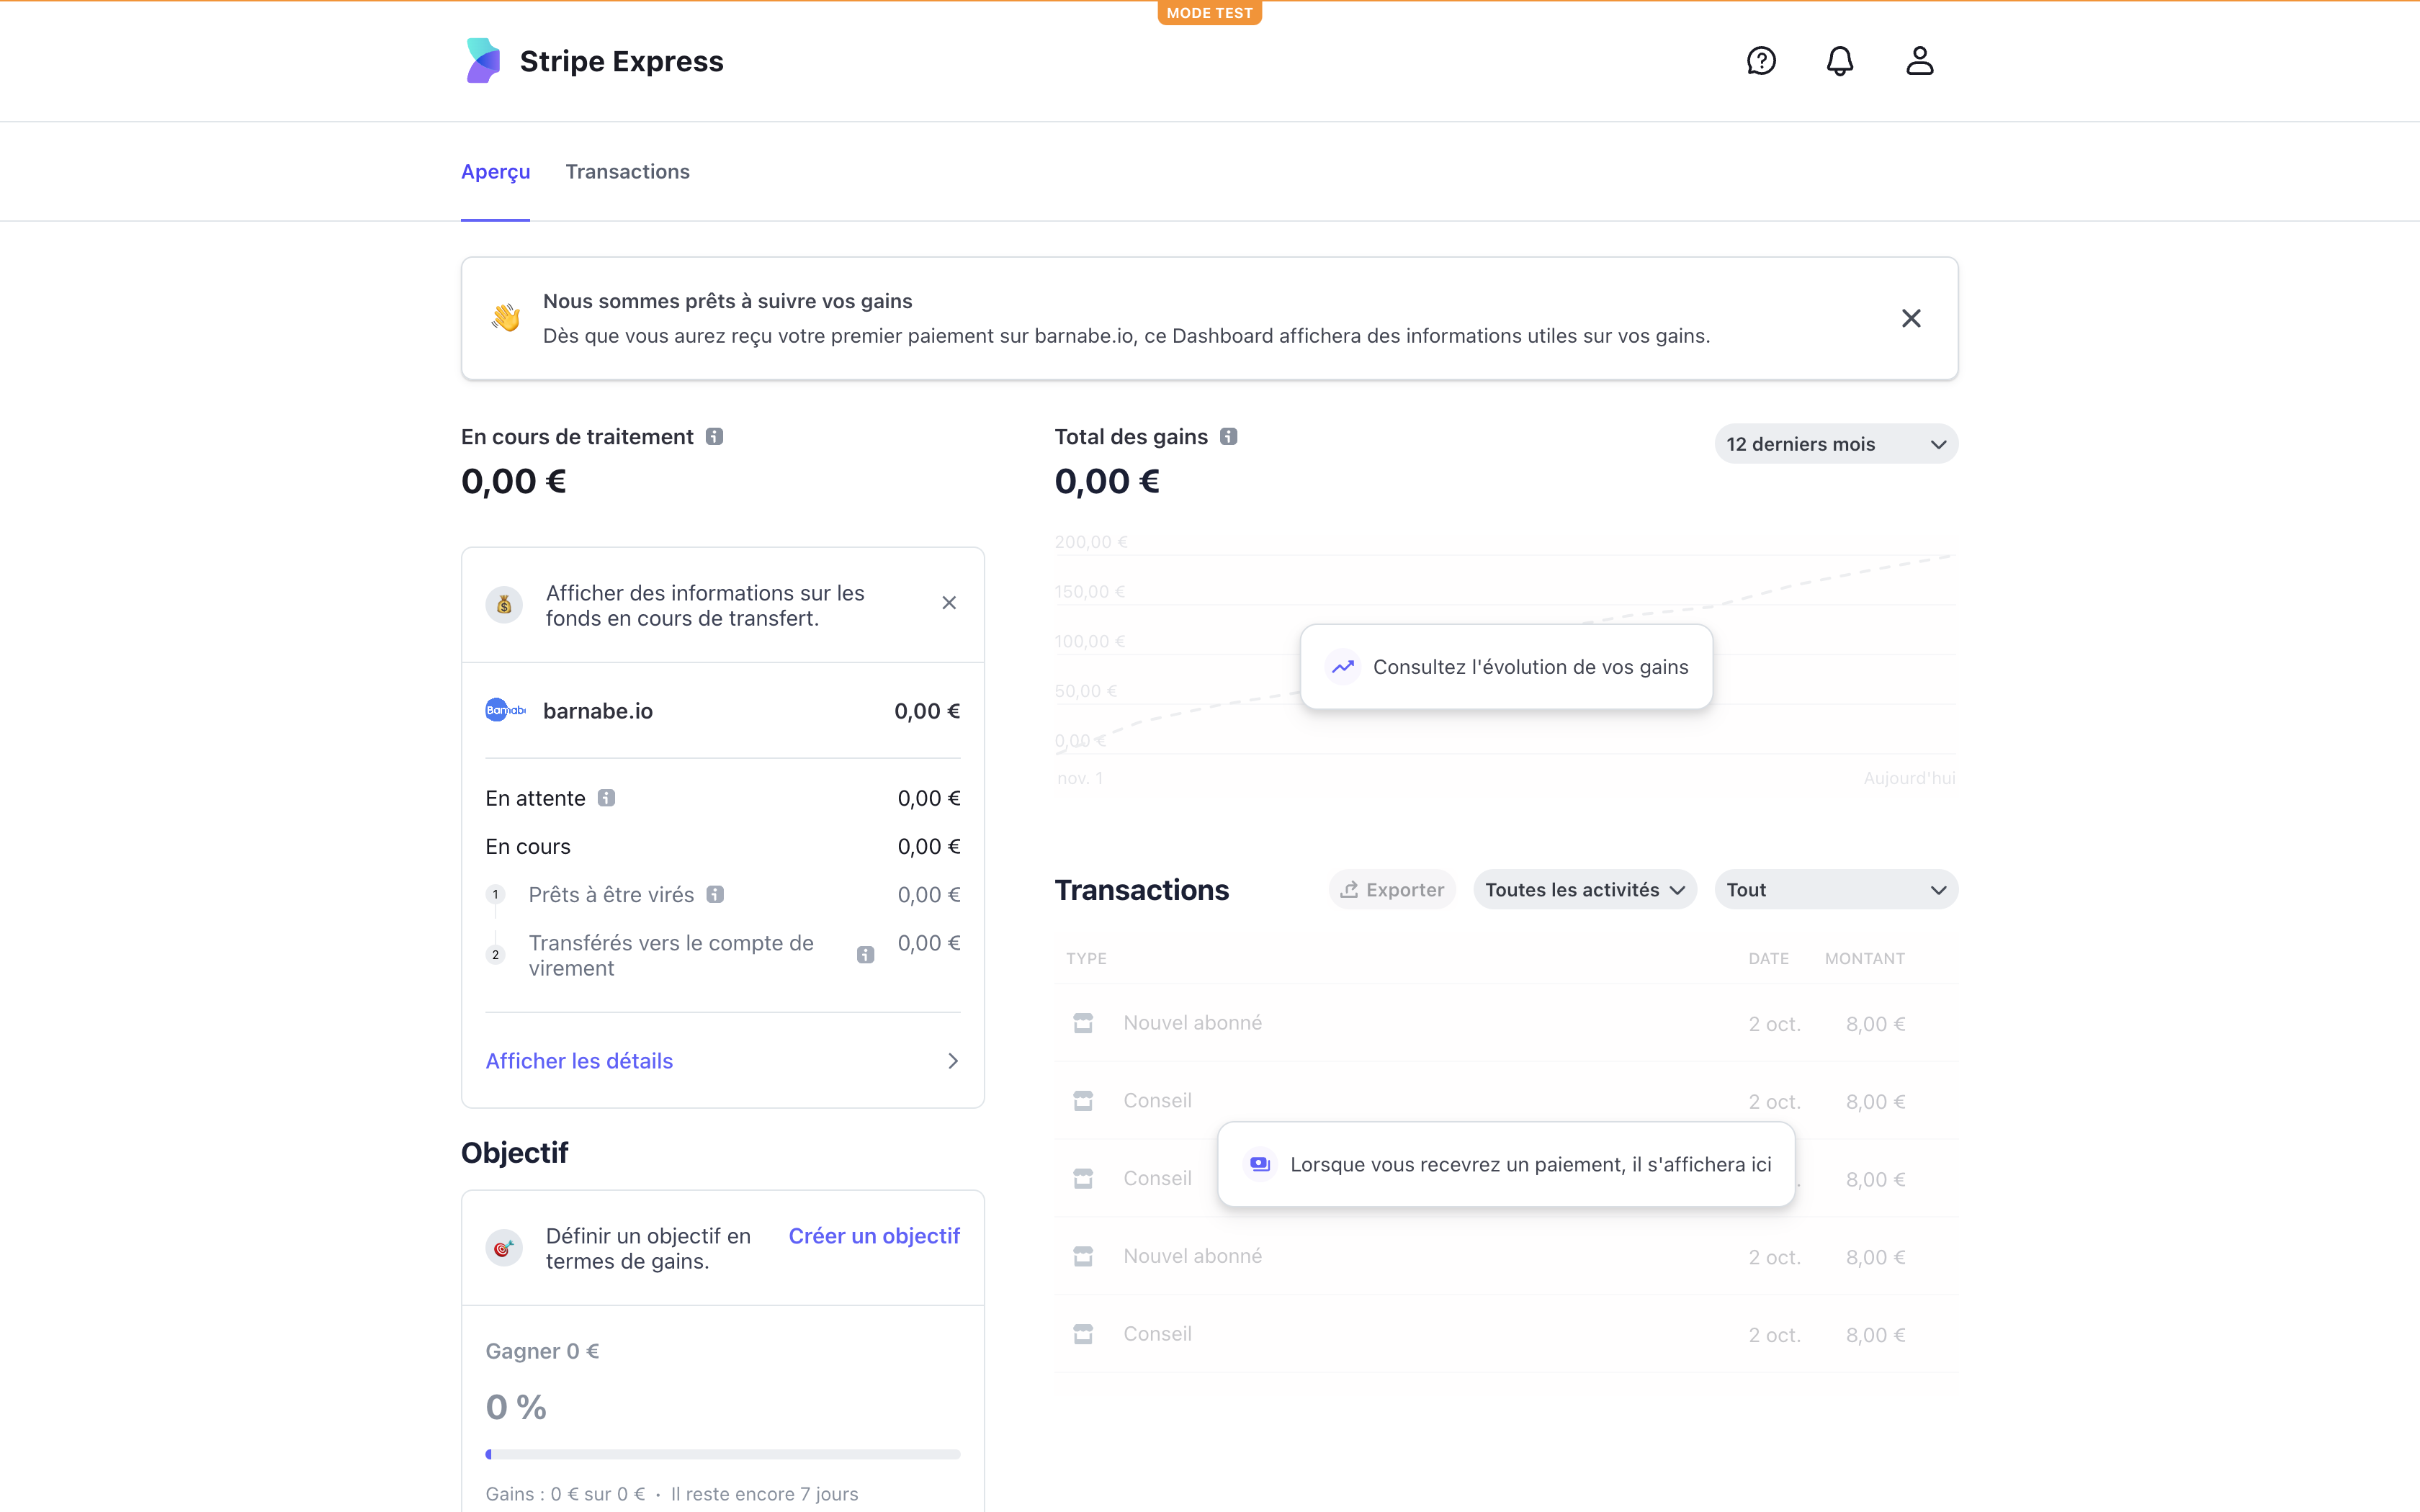Click the chevron beside Afficher les détails
Image resolution: width=2420 pixels, height=1512 pixels.
coord(952,1061)
